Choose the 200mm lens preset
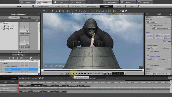Viewport: 172px width, 97px height. tap(167, 38)
